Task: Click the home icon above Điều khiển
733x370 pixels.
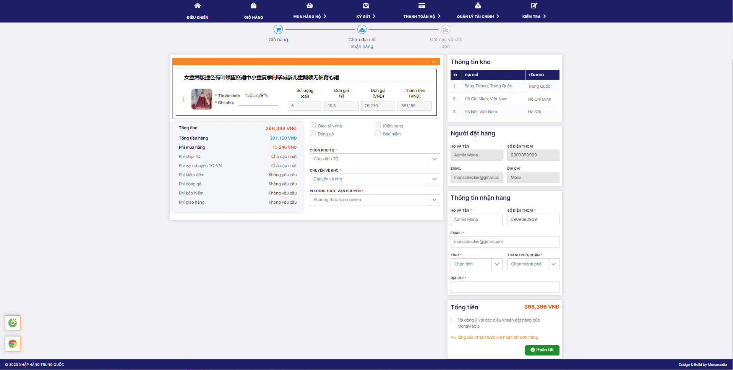Action: pyautogui.click(x=197, y=6)
